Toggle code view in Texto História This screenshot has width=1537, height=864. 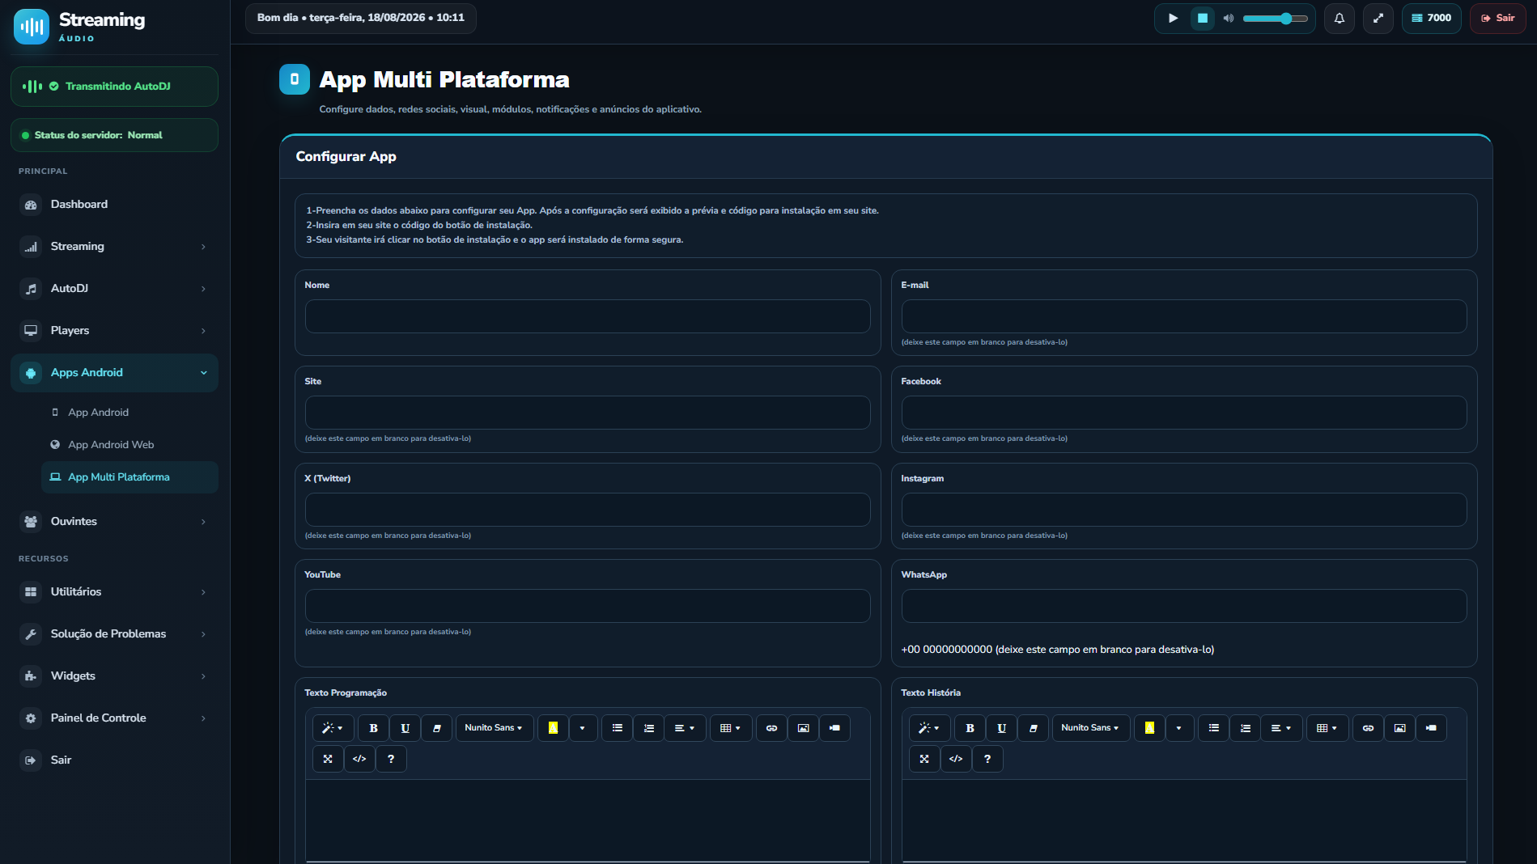pos(956,759)
